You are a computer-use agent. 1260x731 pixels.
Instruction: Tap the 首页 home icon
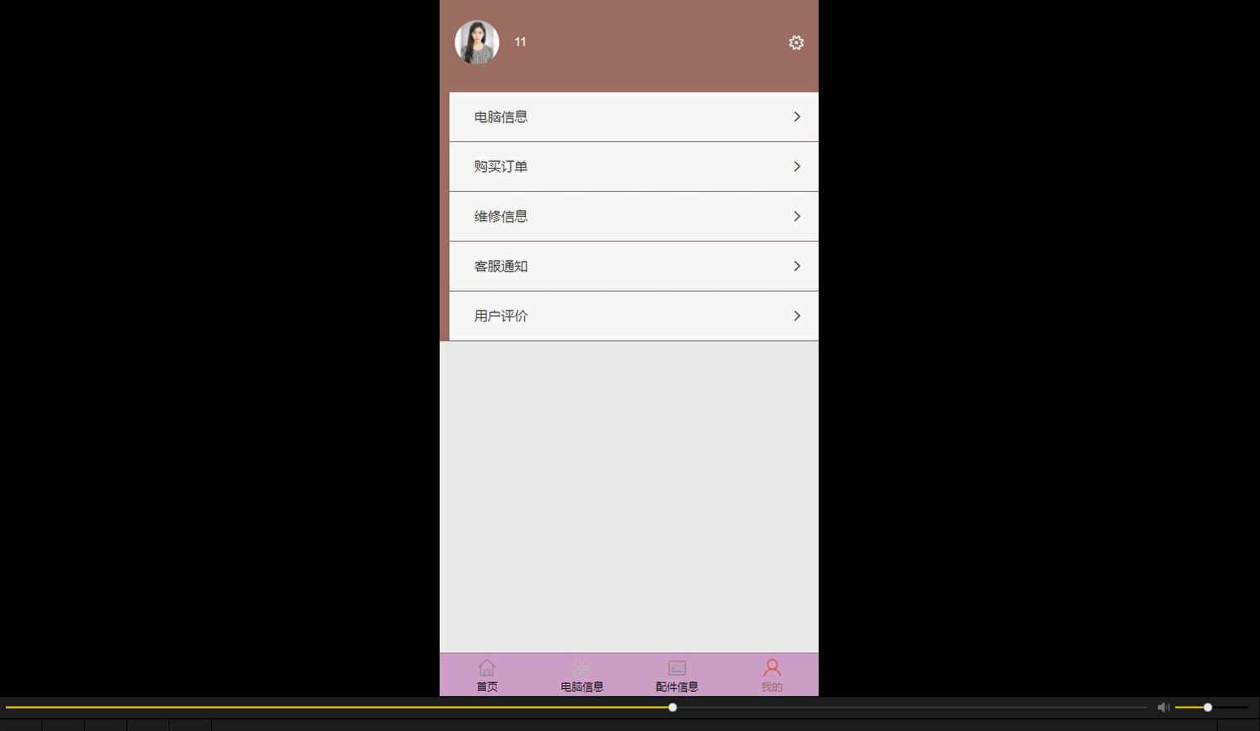click(487, 667)
